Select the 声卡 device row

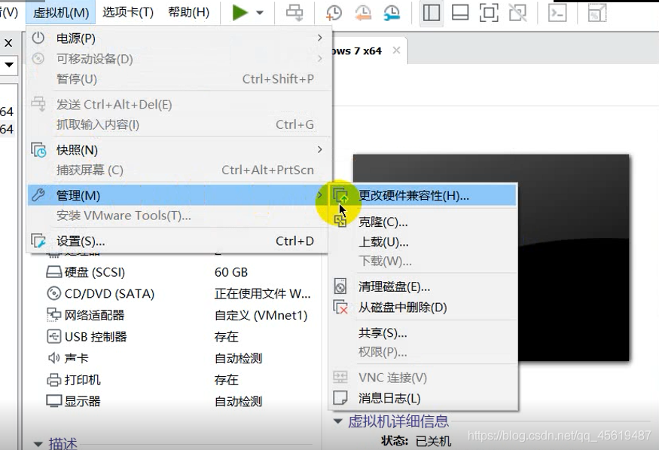(x=179, y=358)
